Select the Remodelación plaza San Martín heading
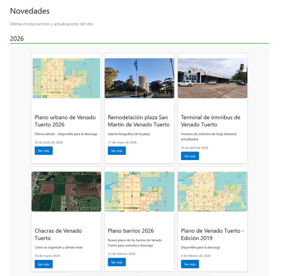The width and height of the screenshot is (284, 276). 139,121
